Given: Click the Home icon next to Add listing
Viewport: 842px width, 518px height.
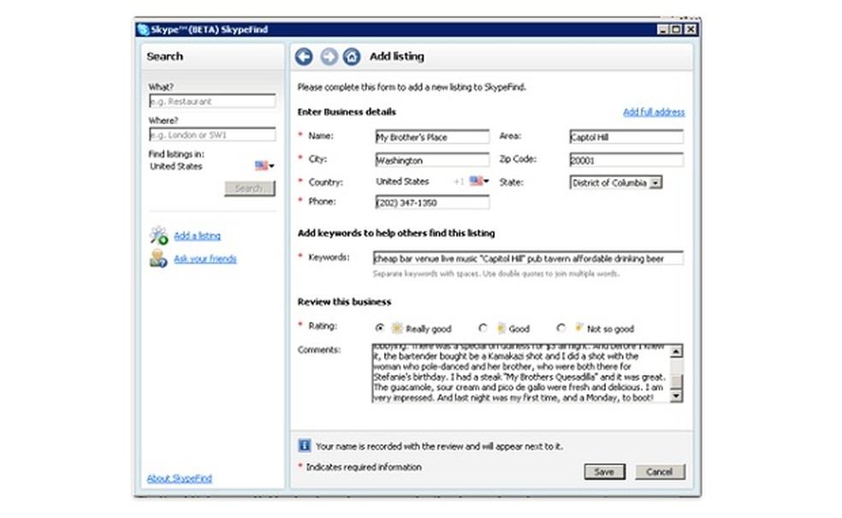Looking at the screenshot, I should (351, 56).
